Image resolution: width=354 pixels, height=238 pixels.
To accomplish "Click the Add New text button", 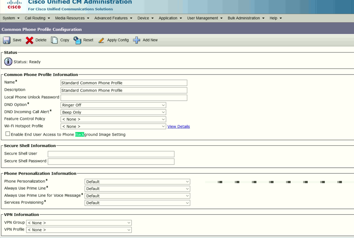I will tap(150, 40).
